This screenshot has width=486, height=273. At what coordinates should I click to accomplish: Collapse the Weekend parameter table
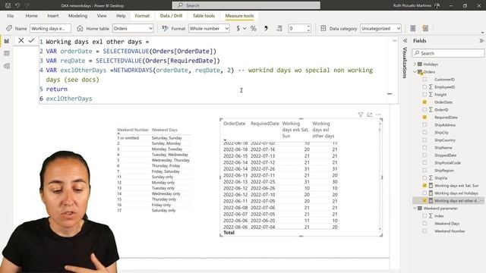[x=415, y=209]
